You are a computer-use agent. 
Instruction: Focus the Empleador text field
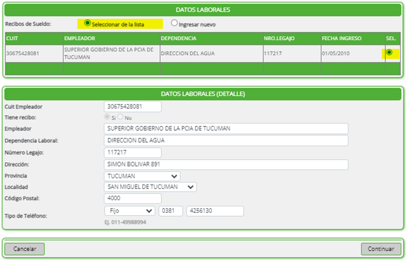click(x=225, y=129)
